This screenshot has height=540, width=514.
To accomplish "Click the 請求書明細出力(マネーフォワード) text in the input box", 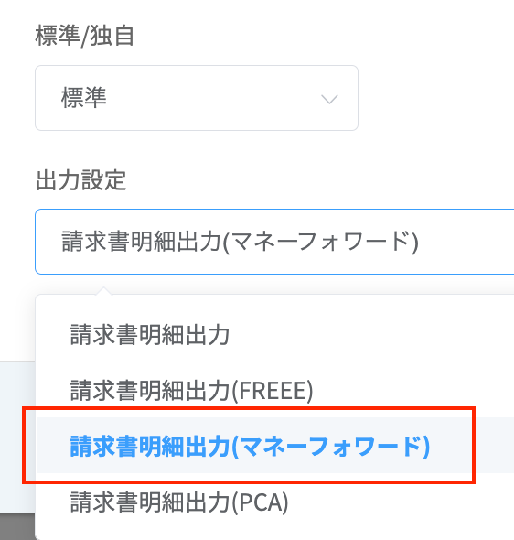I will (x=241, y=242).
